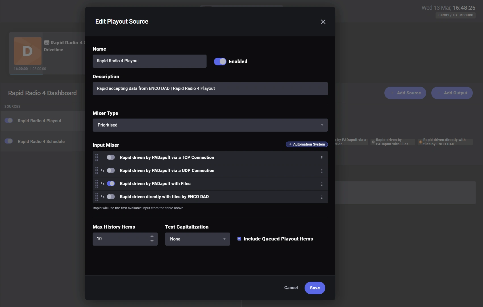Toggle the Enabled switch for the source
Image resolution: width=483 pixels, height=307 pixels.
point(220,61)
